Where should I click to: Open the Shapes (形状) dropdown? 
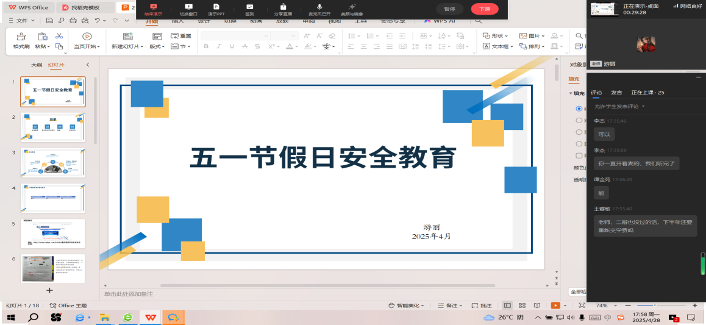(x=495, y=36)
